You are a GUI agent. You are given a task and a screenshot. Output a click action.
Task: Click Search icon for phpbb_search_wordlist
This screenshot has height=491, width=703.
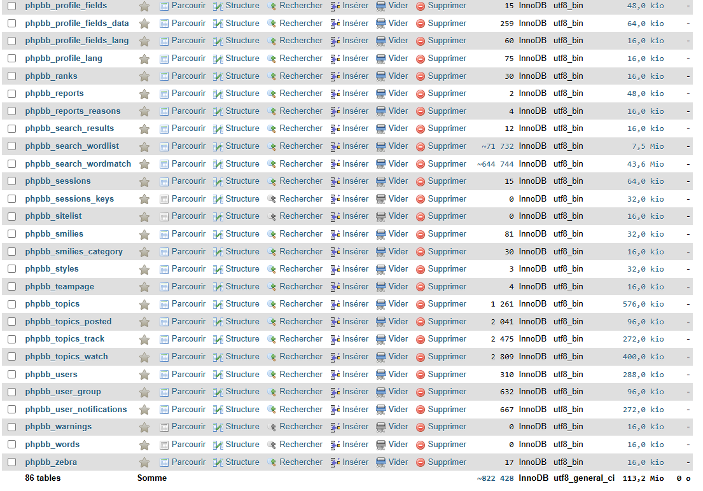[271, 147]
